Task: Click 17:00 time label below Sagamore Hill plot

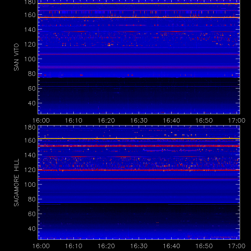Action: tap(237, 246)
